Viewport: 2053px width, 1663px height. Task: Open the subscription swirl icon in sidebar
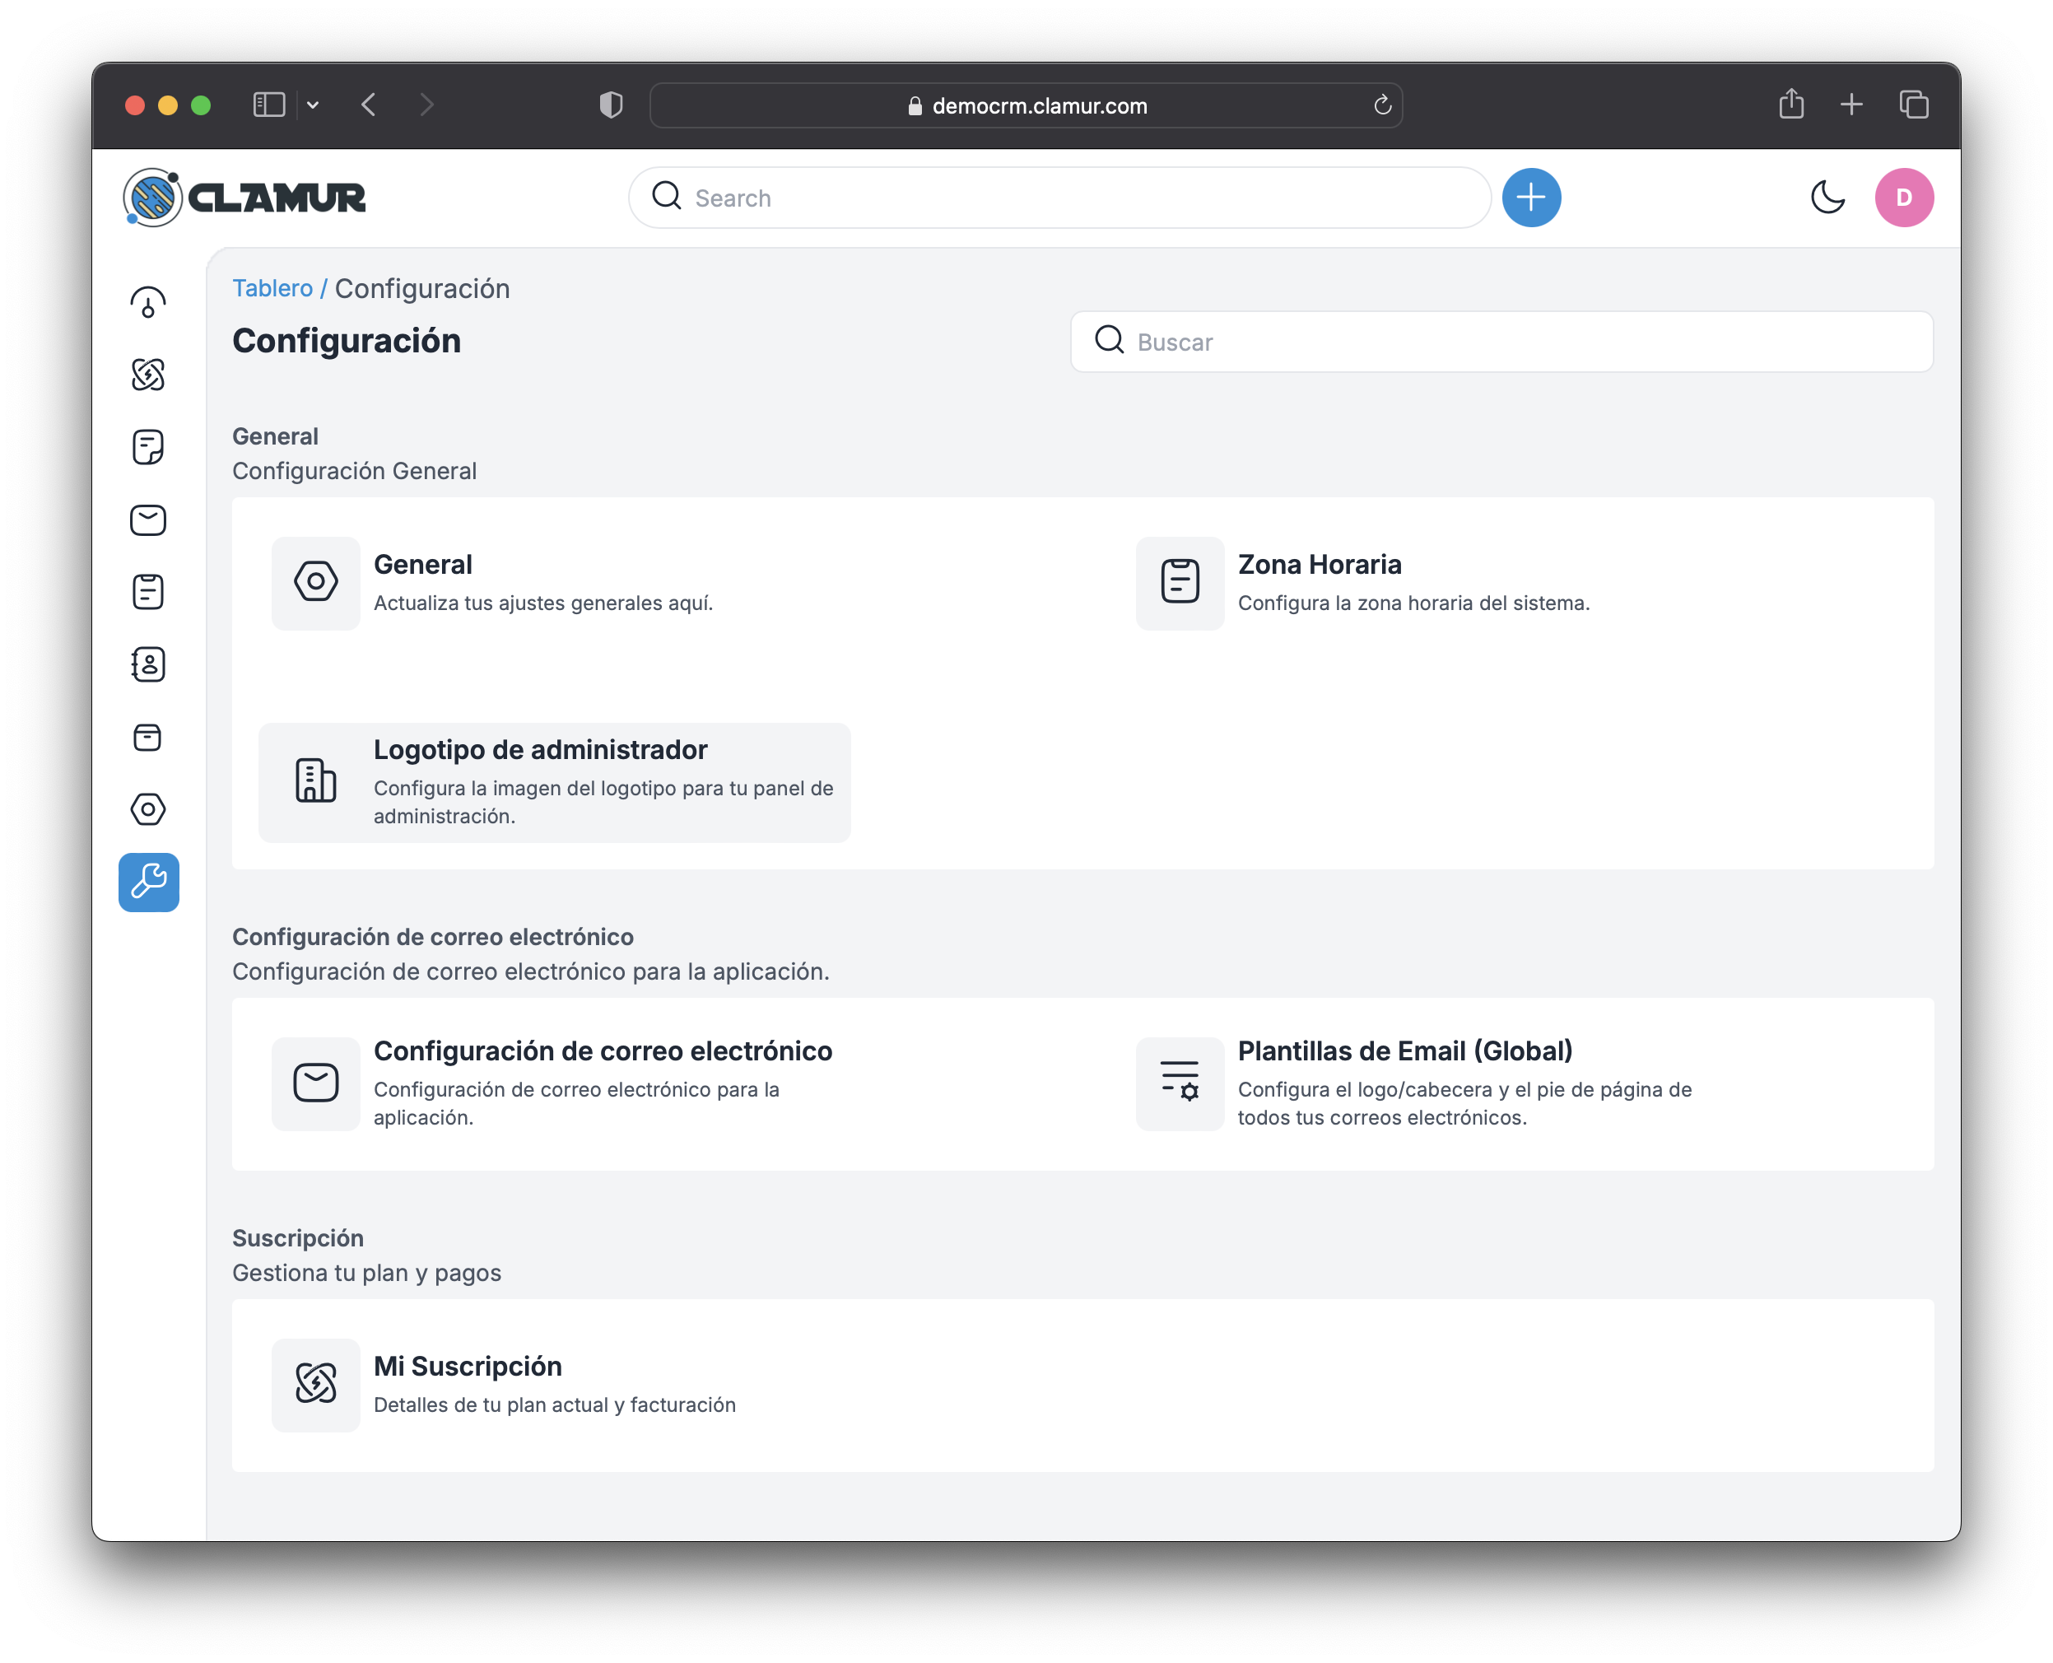point(148,375)
